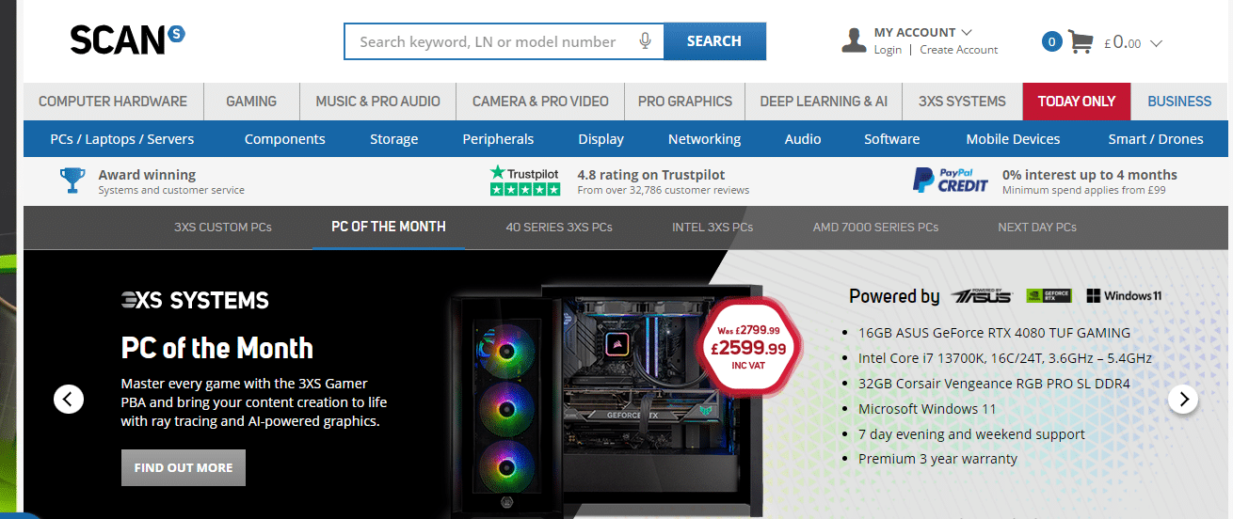Click the account user silhouette icon
Image resolution: width=1233 pixels, height=519 pixels.
click(854, 40)
